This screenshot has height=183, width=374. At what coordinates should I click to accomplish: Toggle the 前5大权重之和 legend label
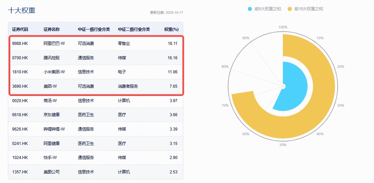(267, 9)
